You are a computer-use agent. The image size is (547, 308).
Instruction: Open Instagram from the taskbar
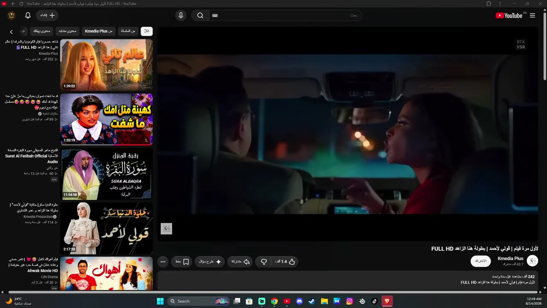click(350, 301)
